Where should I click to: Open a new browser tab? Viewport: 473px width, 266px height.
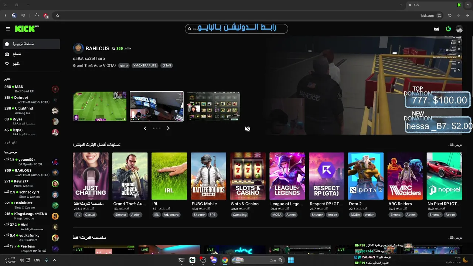click(401, 5)
